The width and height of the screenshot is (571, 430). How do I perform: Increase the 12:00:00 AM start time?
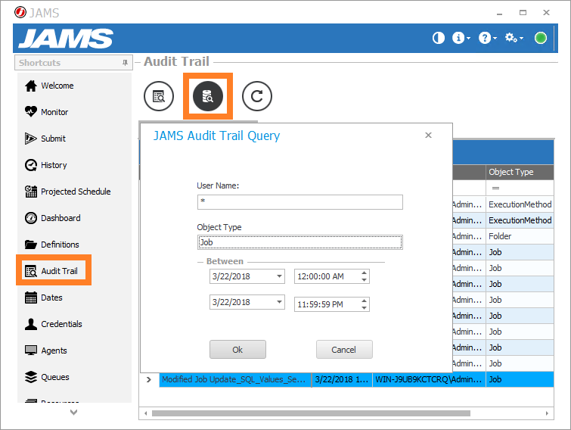[364, 273]
